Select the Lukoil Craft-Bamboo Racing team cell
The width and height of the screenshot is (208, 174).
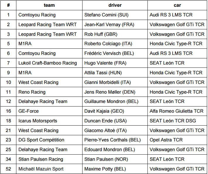point(49,63)
